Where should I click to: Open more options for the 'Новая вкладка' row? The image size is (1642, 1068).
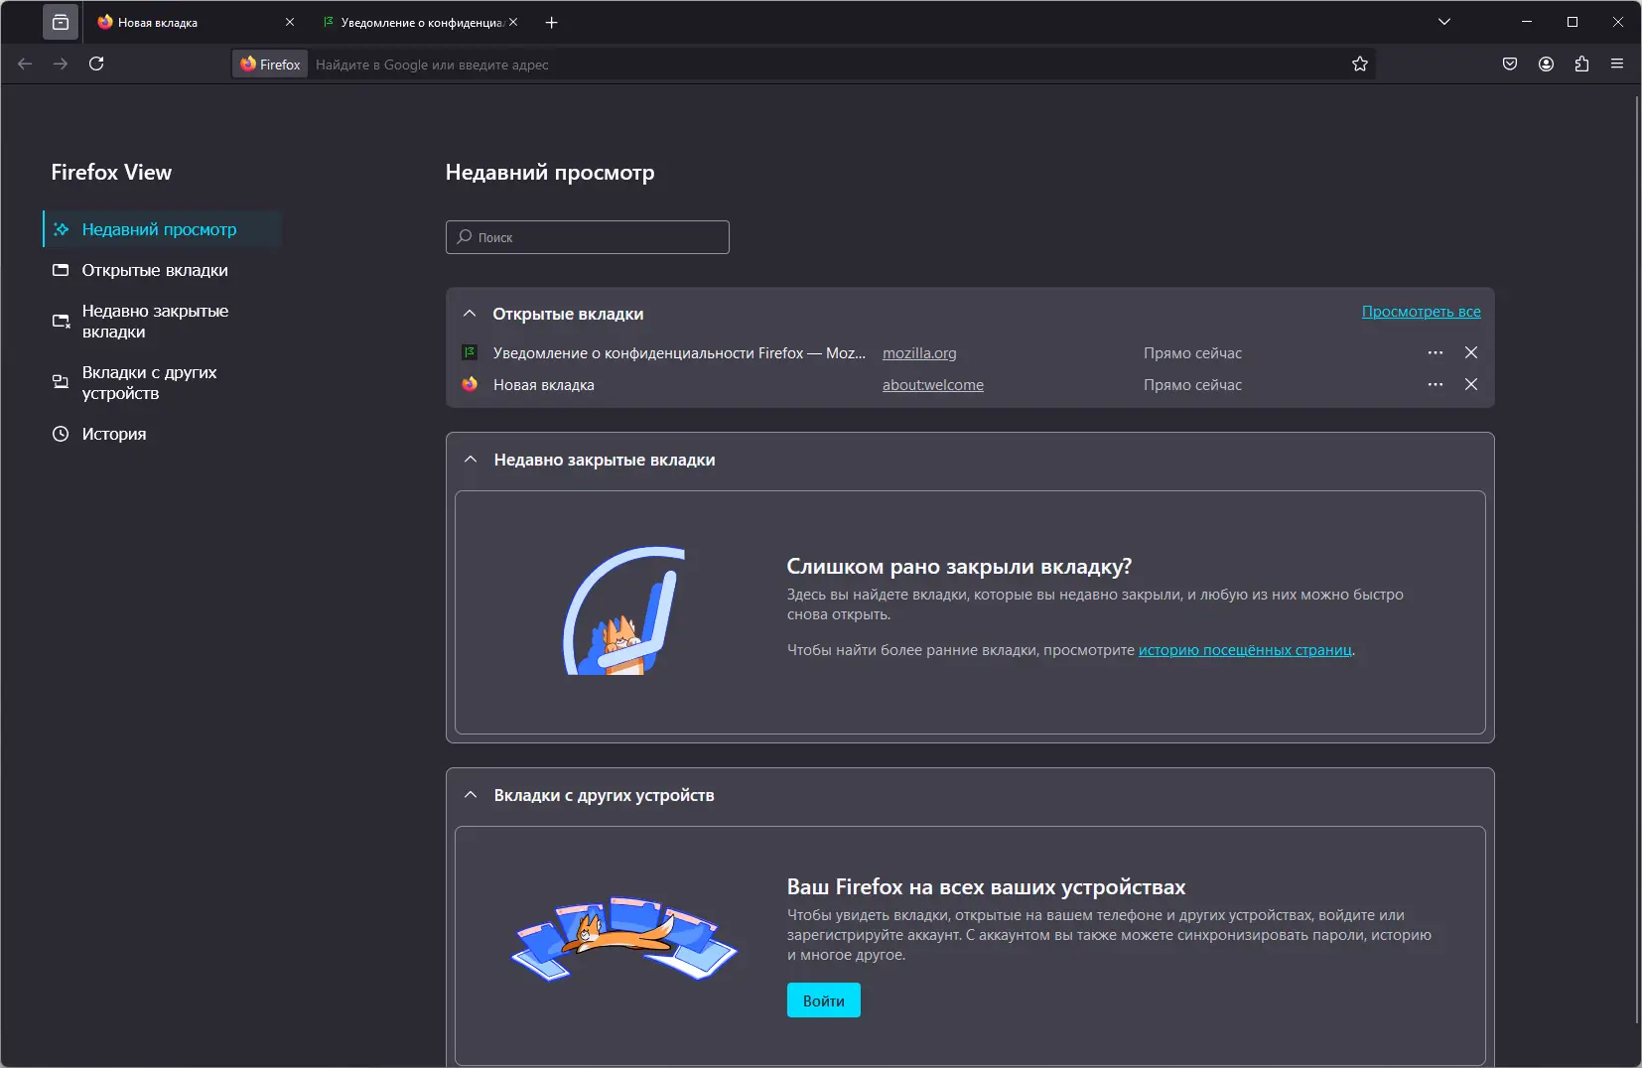point(1436,385)
